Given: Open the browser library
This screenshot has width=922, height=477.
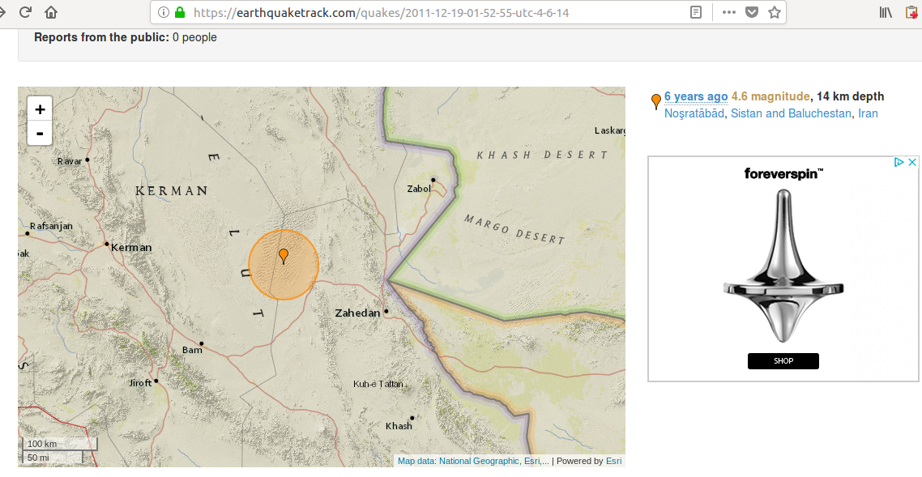Looking at the screenshot, I should [886, 12].
